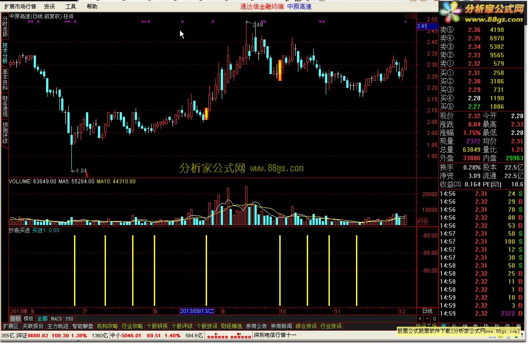Click the red S marker under 1.84 low
Screen dimensions: 528x344
click(x=86, y=175)
